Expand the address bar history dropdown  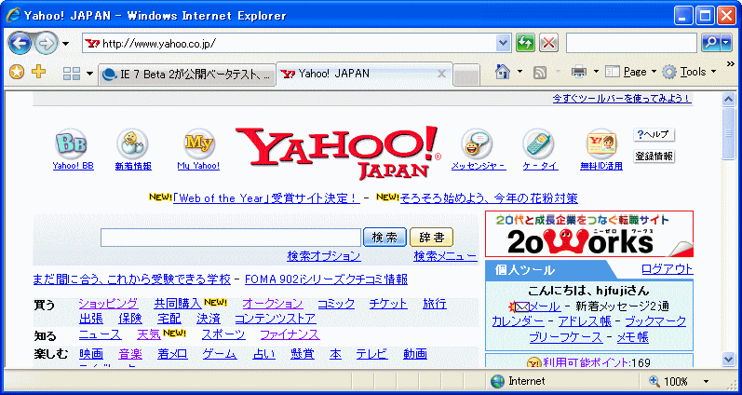(504, 44)
